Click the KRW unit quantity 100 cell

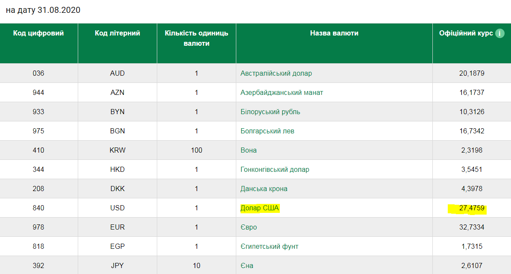pyautogui.click(x=196, y=150)
